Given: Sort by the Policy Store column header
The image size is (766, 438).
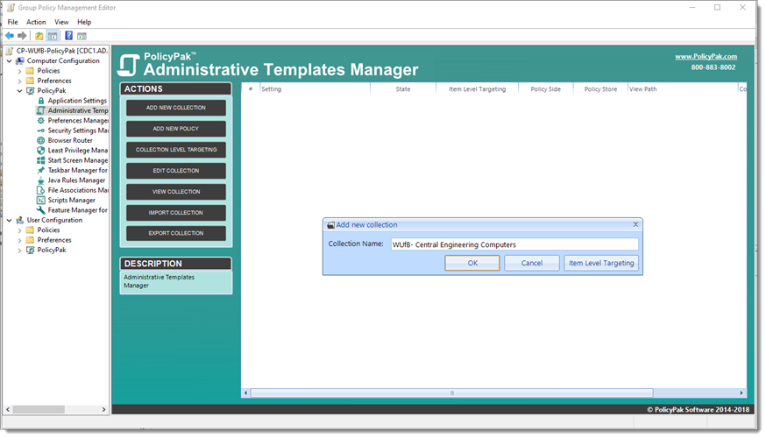Looking at the screenshot, I should [x=600, y=89].
